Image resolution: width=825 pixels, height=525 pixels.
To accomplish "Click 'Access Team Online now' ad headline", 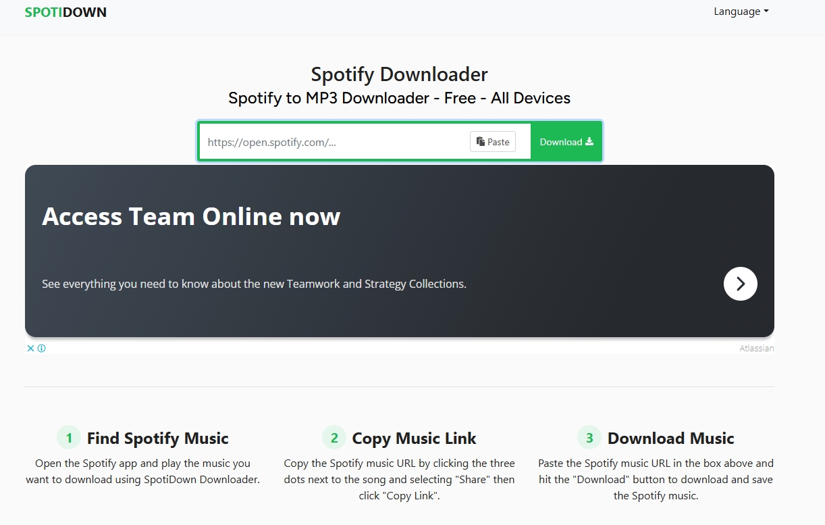I will pos(191,216).
